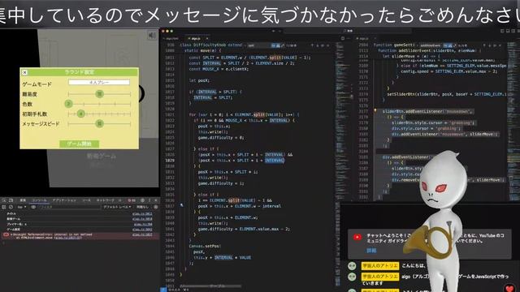Click the 問題なし issues indicator

143,207
